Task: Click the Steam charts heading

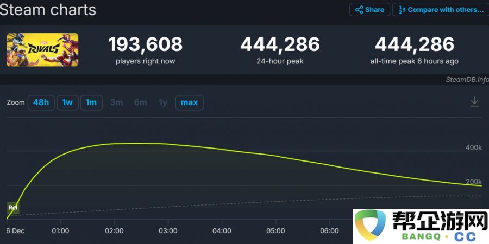Action: point(48,10)
